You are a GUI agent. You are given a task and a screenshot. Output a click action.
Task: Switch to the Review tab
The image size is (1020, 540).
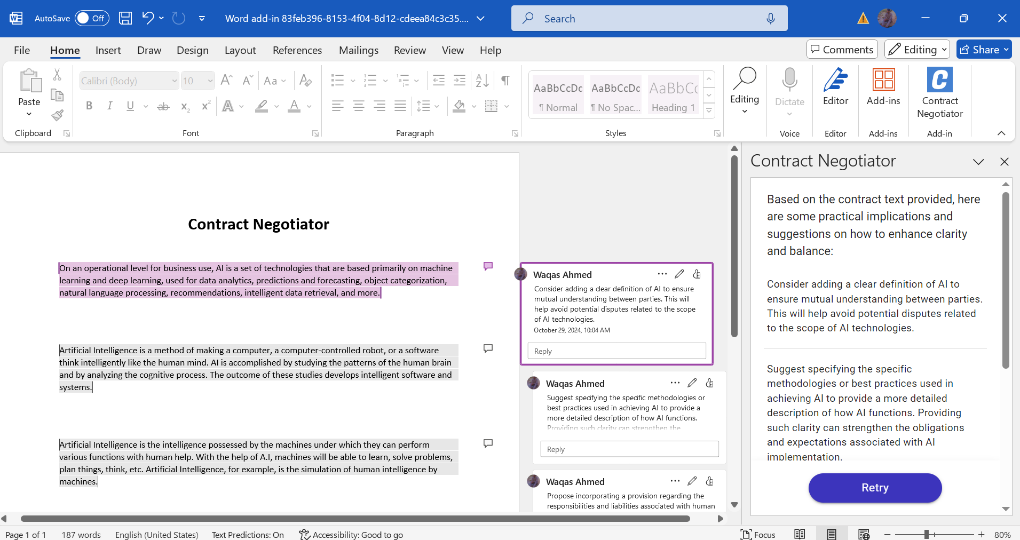(x=409, y=50)
